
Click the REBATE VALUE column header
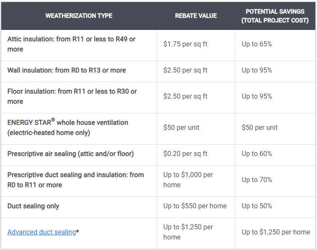tap(196, 16)
